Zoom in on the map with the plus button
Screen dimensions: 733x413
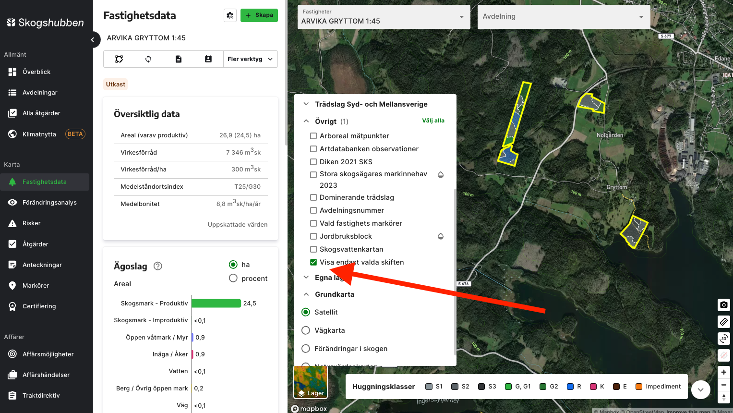(724, 372)
